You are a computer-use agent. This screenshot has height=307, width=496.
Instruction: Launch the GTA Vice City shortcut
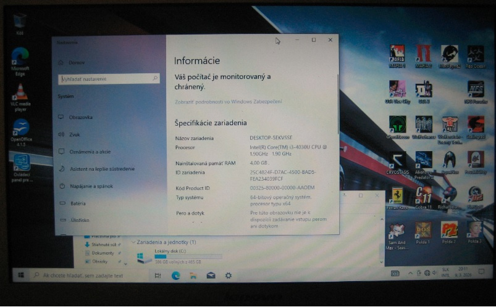click(x=397, y=92)
